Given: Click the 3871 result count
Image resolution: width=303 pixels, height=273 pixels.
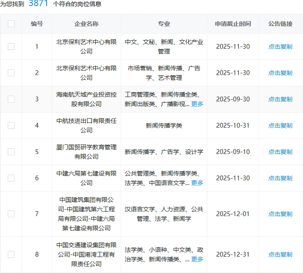Looking at the screenshot, I should point(38,3).
